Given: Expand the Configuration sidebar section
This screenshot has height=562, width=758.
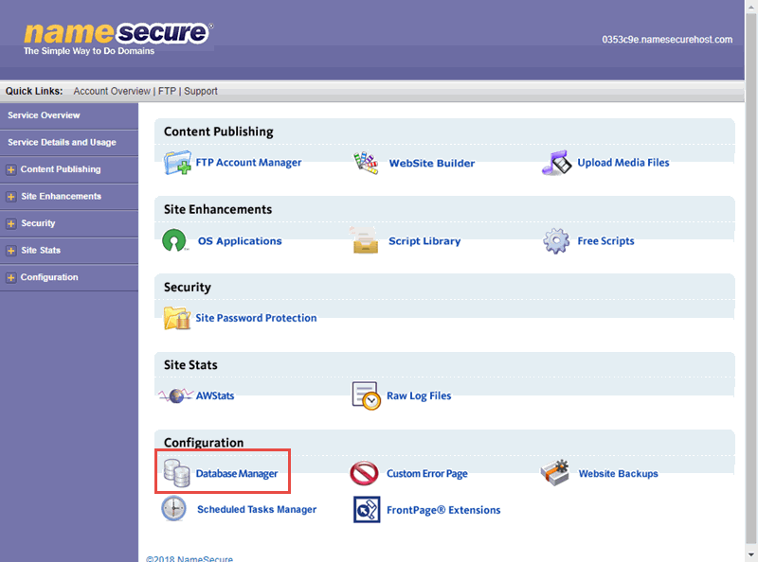Looking at the screenshot, I should coord(11,277).
